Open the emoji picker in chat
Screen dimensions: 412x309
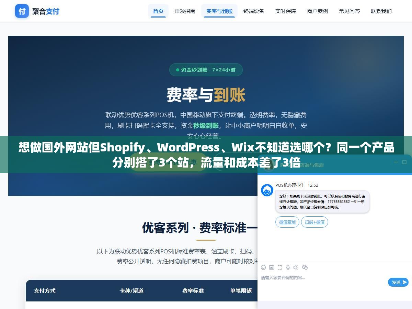coord(263,267)
